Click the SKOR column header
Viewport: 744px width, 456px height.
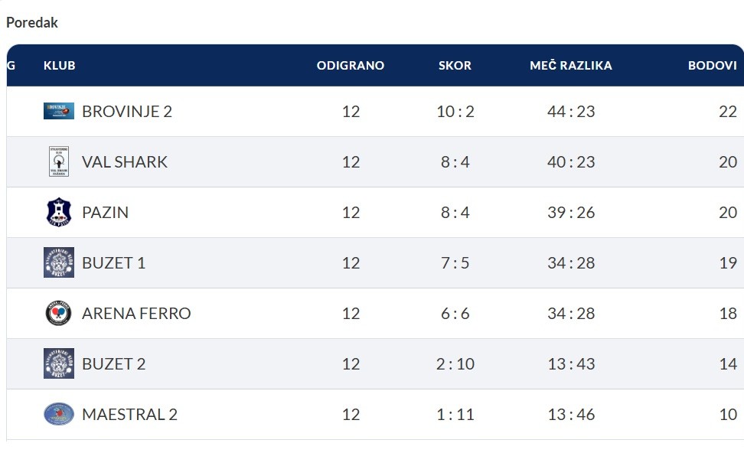pyautogui.click(x=455, y=66)
